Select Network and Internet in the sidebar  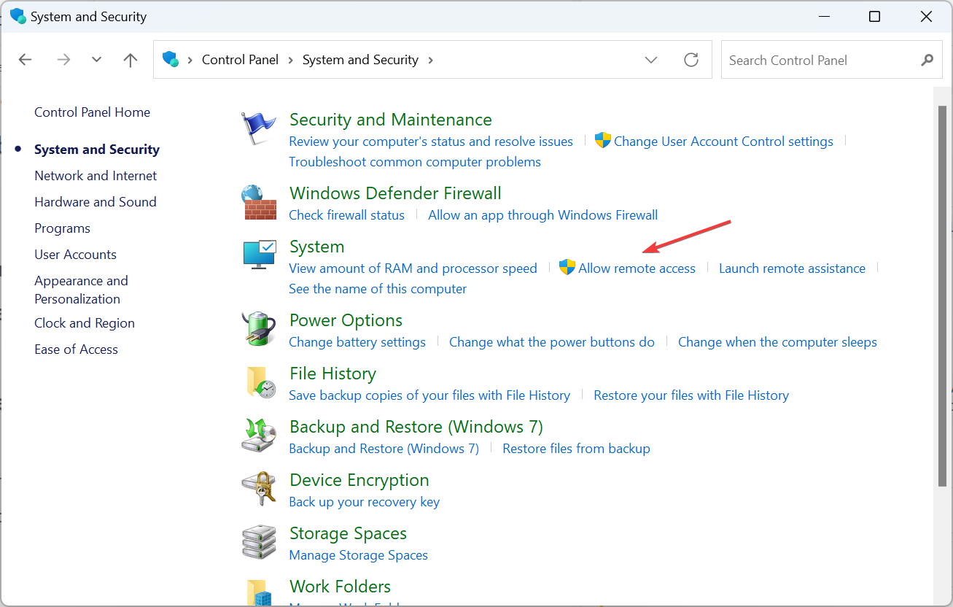(96, 176)
